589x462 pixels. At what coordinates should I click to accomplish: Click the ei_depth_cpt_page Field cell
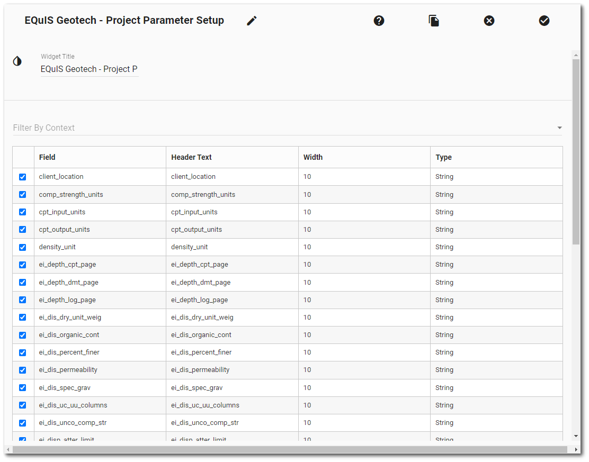pos(100,265)
